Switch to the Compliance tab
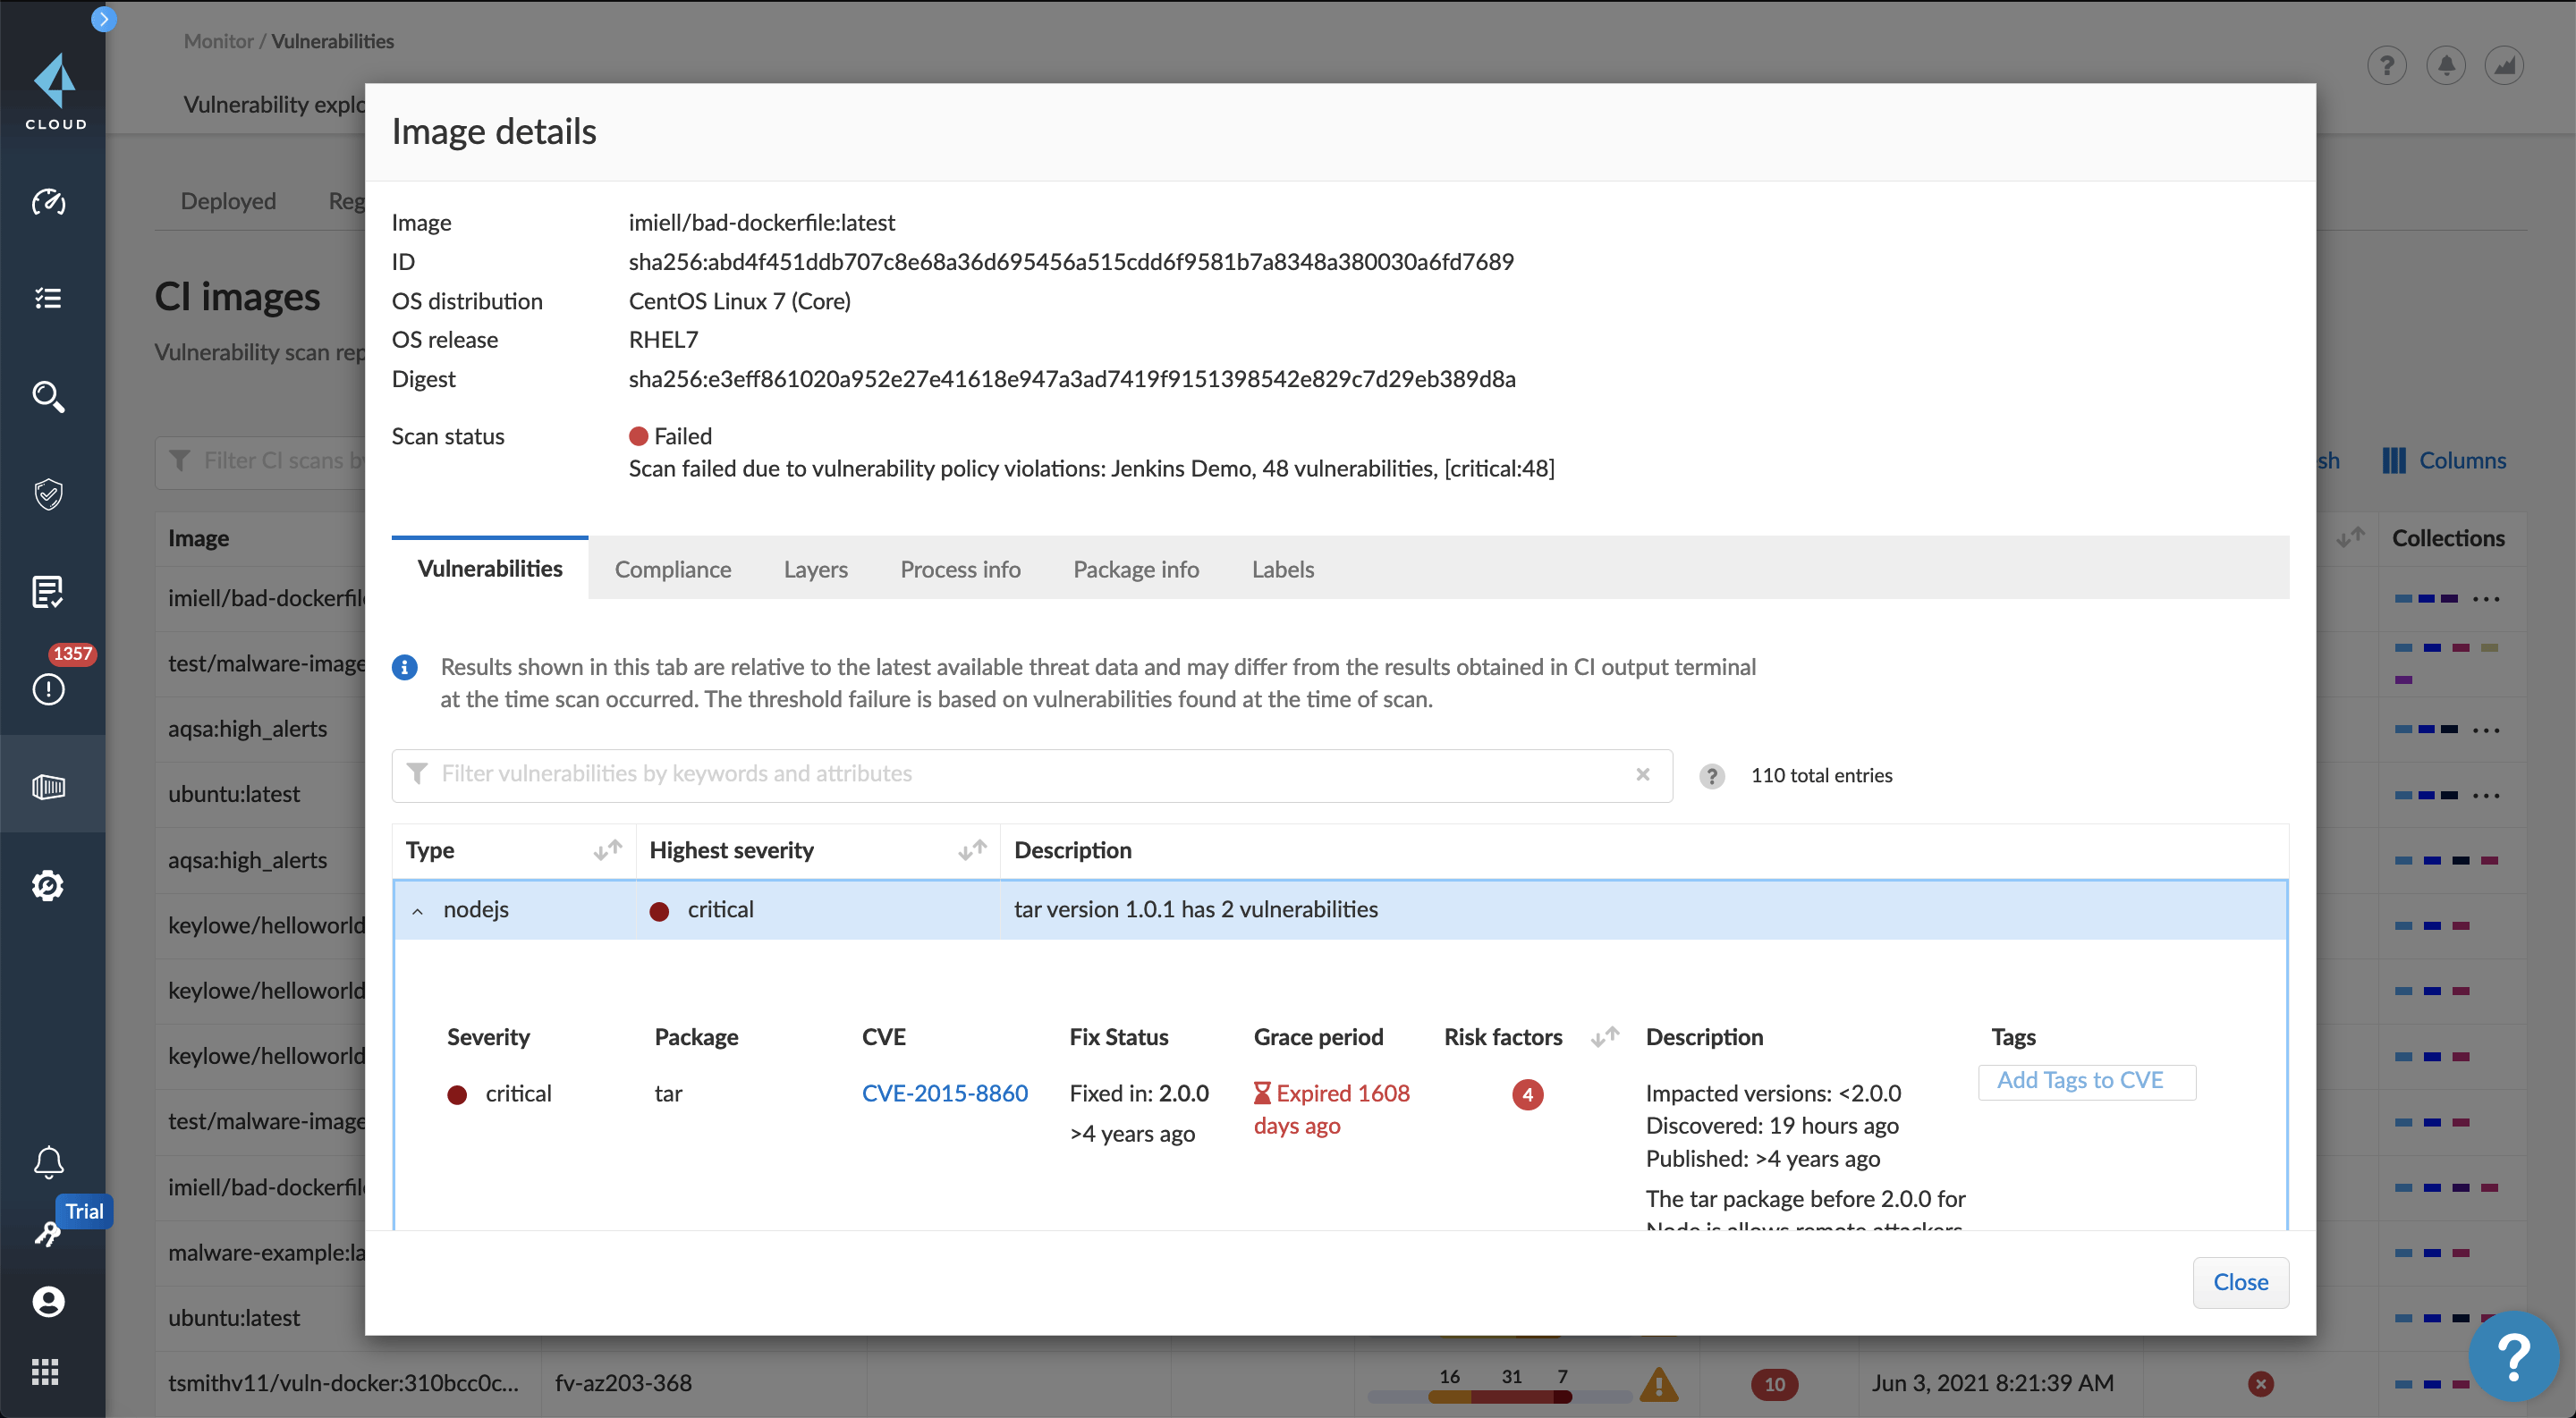Viewport: 2576px width, 1418px height. click(673, 569)
